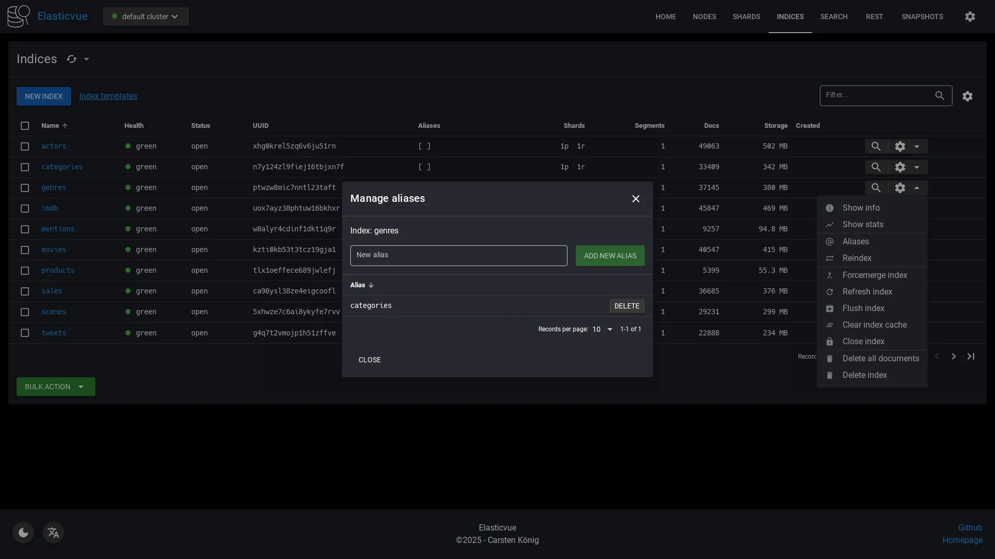Click the ADD NEW ALIAS button
This screenshot has width=995, height=559.
point(610,255)
